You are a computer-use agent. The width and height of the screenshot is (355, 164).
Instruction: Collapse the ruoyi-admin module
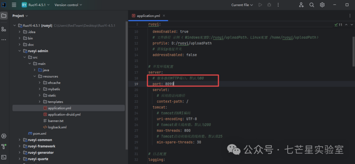[x=20, y=51]
